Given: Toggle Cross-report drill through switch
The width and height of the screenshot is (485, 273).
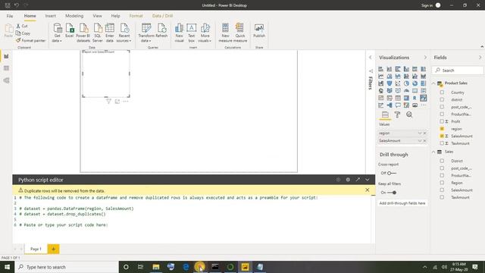Looking at the screenshot, I should point(392,173).
